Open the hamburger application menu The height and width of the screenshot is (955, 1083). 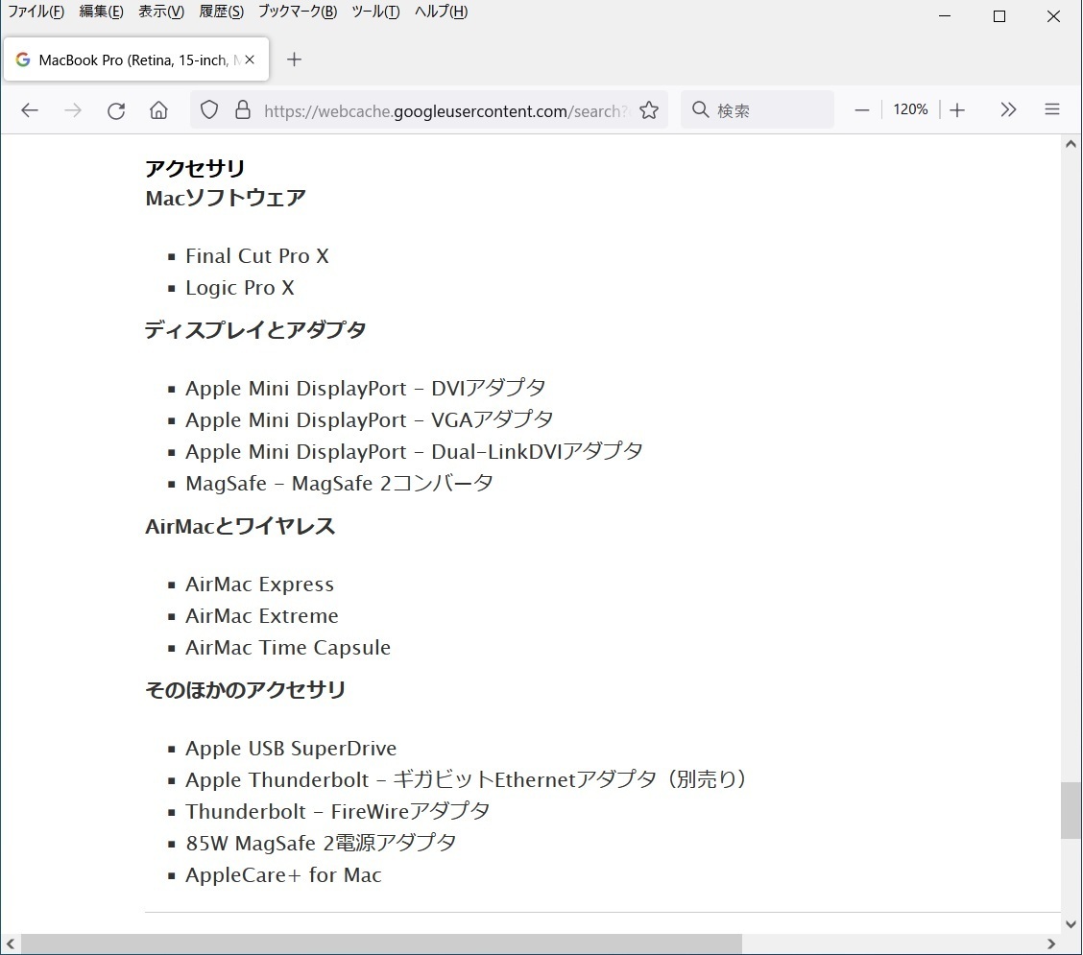point(1052,109)
